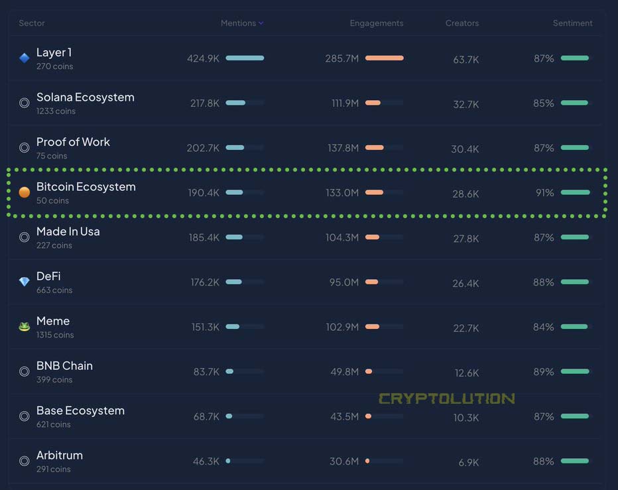Click the 43.5M engagements value
618x490 pixels.
coord(344,416)
